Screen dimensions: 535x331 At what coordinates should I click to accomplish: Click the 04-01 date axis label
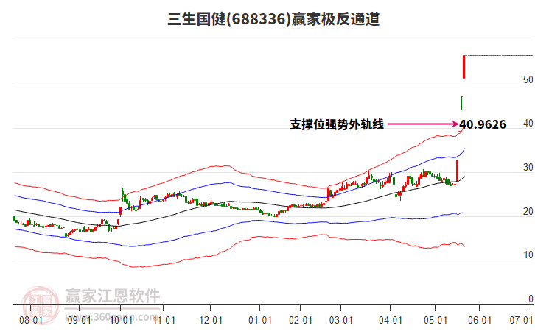coord(391,320)
